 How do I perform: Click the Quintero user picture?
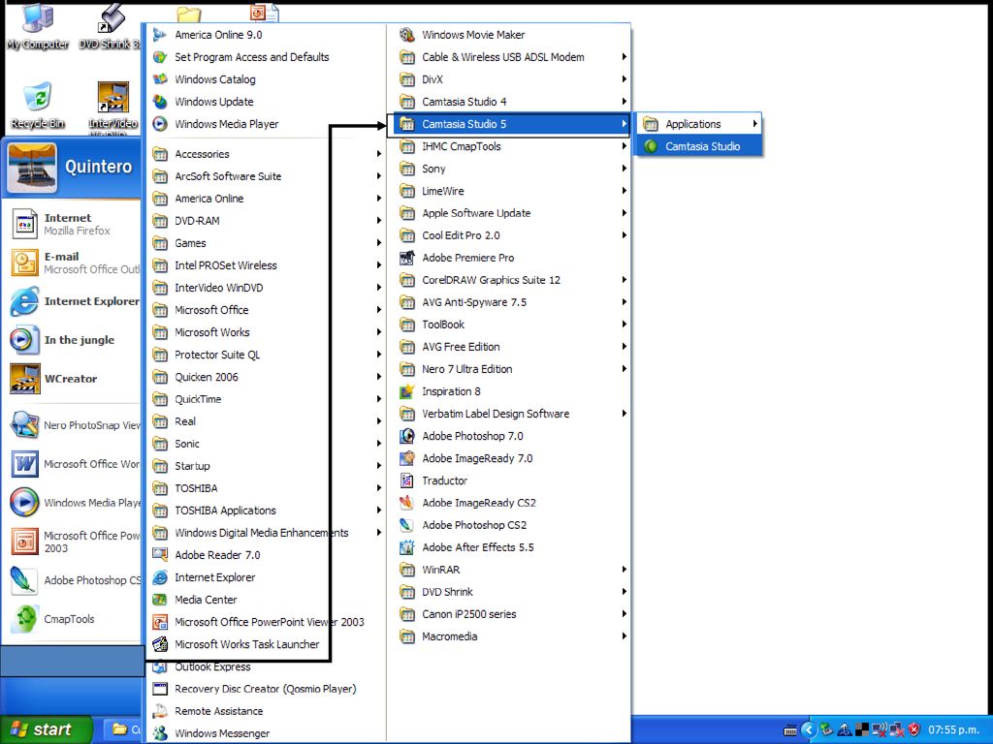click(32, 167)
